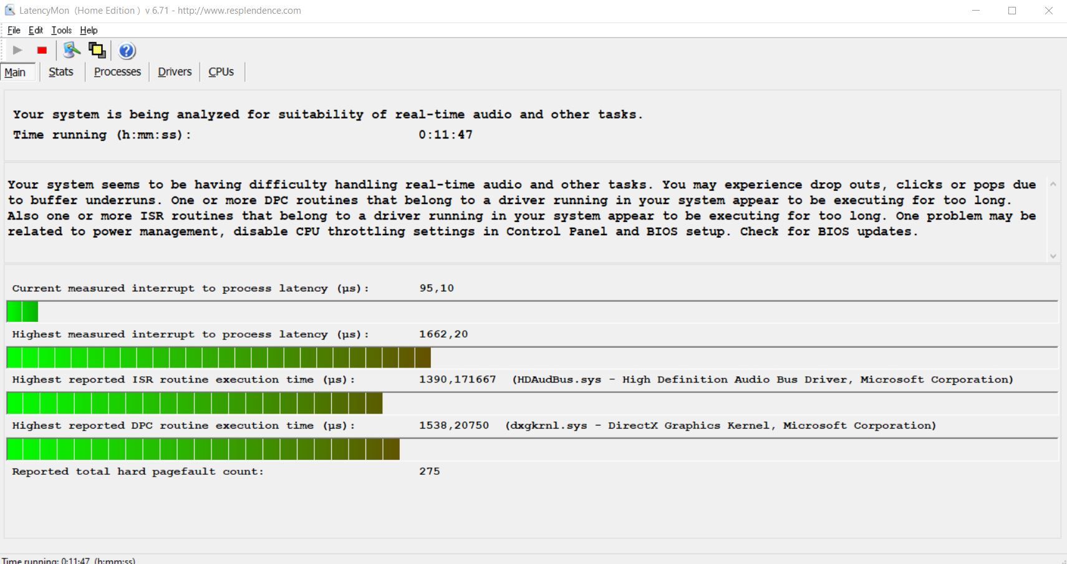Click the highest interrupt latency bar
The height and width of the screenshot is (564, 1067).
218,357
